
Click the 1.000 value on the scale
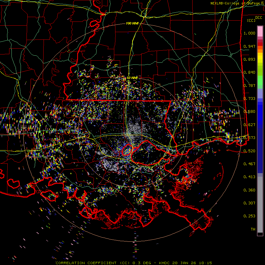[x=249, y=33]
